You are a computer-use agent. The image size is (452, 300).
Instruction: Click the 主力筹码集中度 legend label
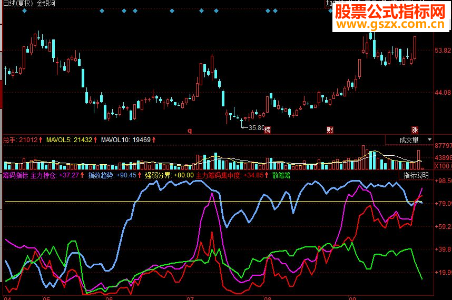(218, 175)
